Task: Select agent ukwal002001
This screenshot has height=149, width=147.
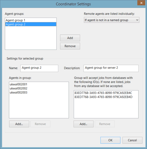Action: (x=39, y=84)
